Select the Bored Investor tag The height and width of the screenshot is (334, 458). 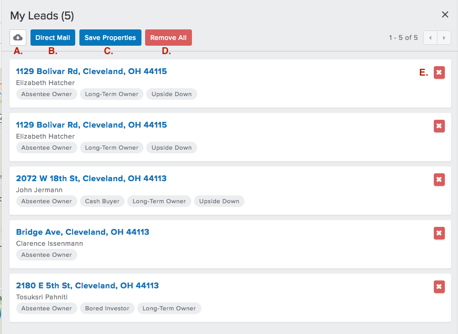click(x=107, y=308)
